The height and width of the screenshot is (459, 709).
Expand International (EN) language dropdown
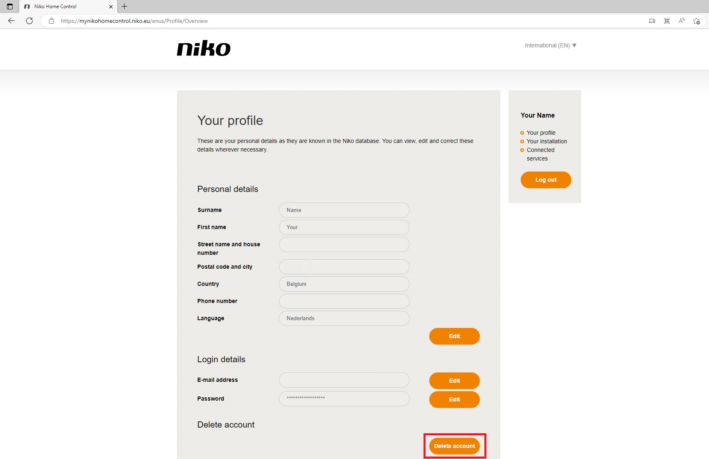[x=550, y=45]
